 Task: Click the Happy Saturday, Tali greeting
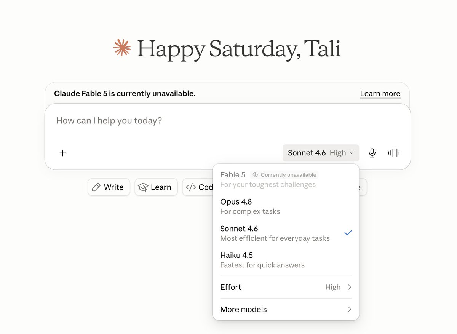239,49
